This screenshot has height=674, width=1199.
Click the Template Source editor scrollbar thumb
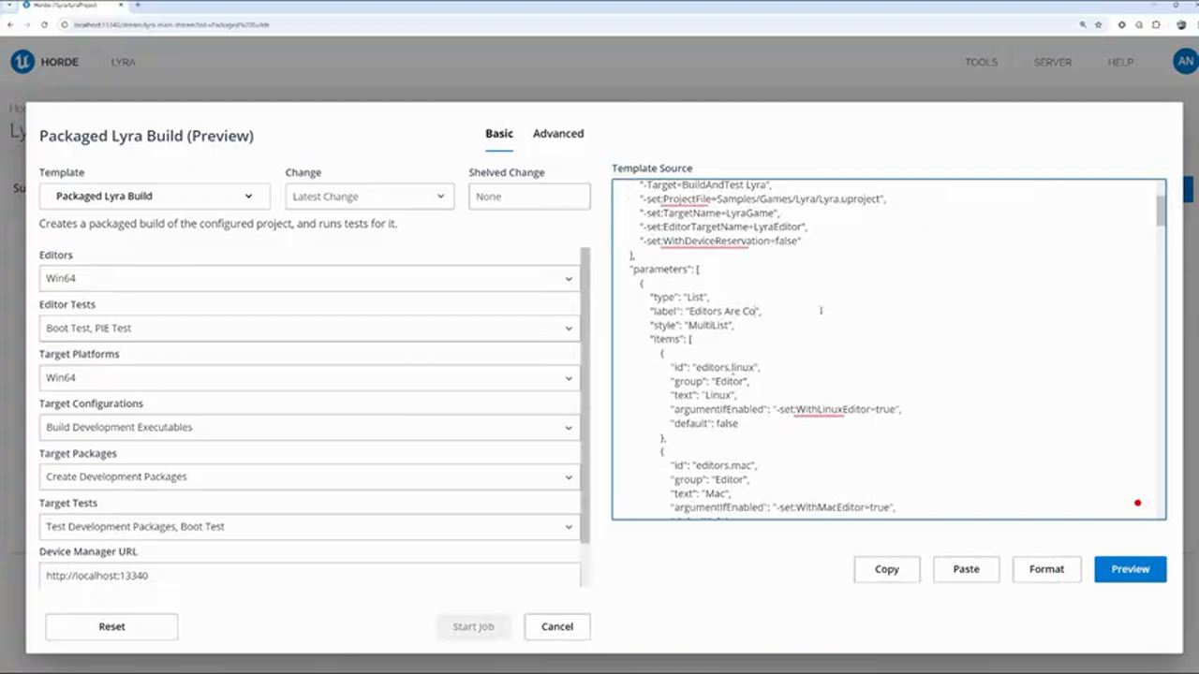[x=1161, y=211]
